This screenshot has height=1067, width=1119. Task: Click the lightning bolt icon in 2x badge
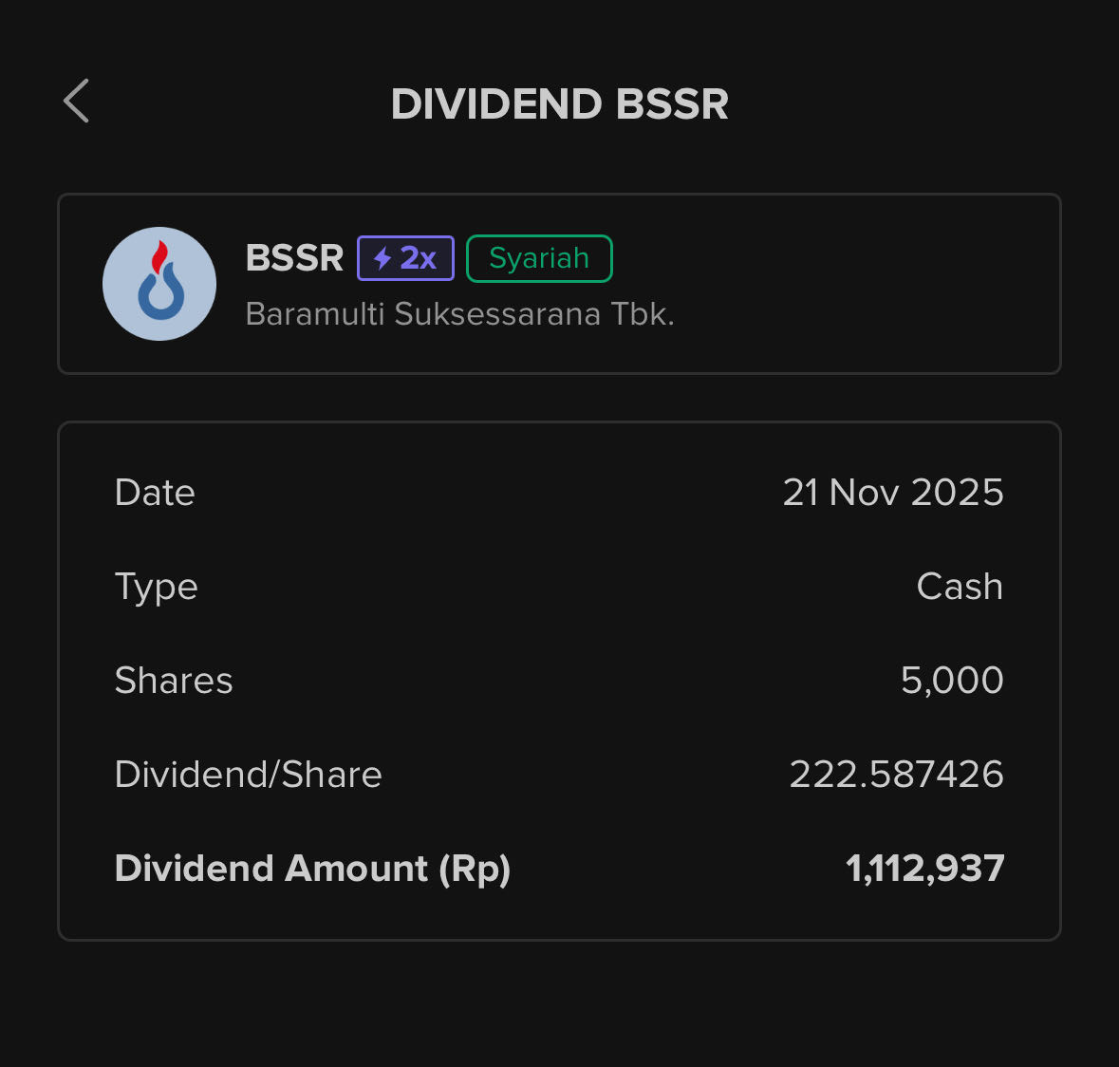382,258
